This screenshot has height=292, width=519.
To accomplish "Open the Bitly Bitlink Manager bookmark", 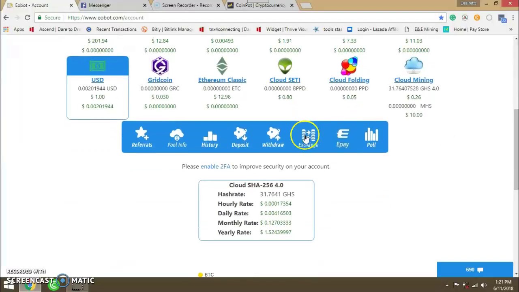I will click(167, 29).
